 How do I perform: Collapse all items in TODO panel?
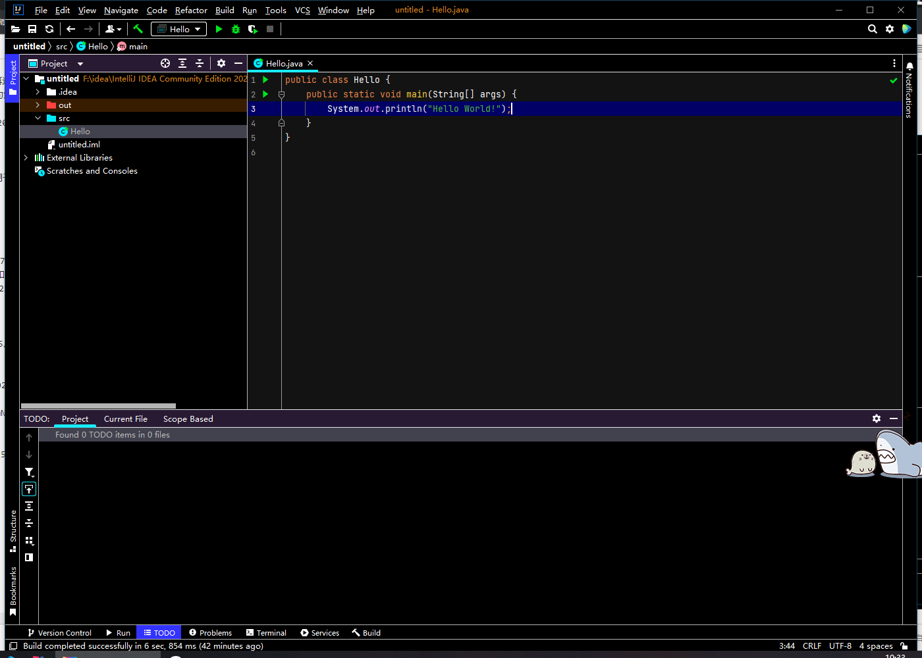point(29,523)
